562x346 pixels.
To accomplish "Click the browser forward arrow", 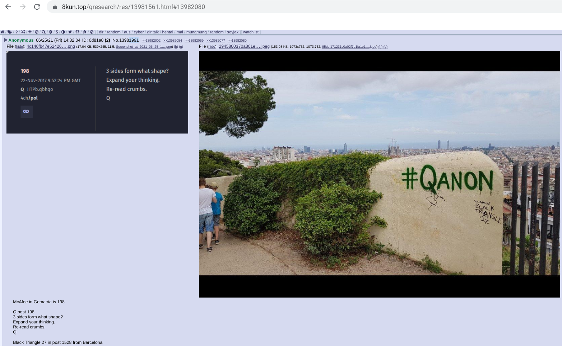I will coord(23,7).
